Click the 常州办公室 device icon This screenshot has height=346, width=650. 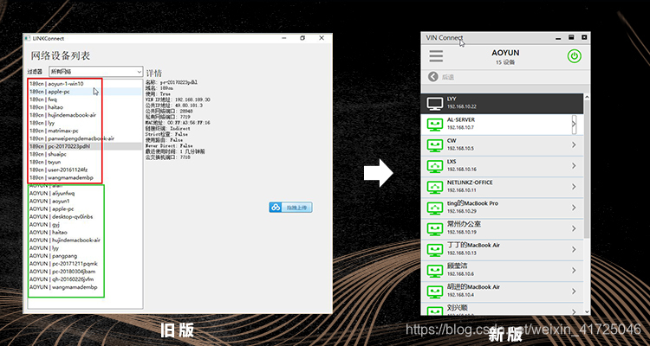coord(435,228)
